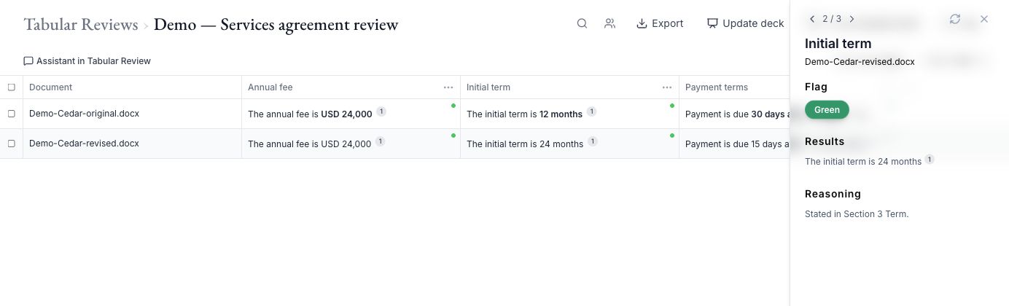This screenshot has height=306, width=1009.
Task: Click the Green flag badge
Action: point(827,110)
